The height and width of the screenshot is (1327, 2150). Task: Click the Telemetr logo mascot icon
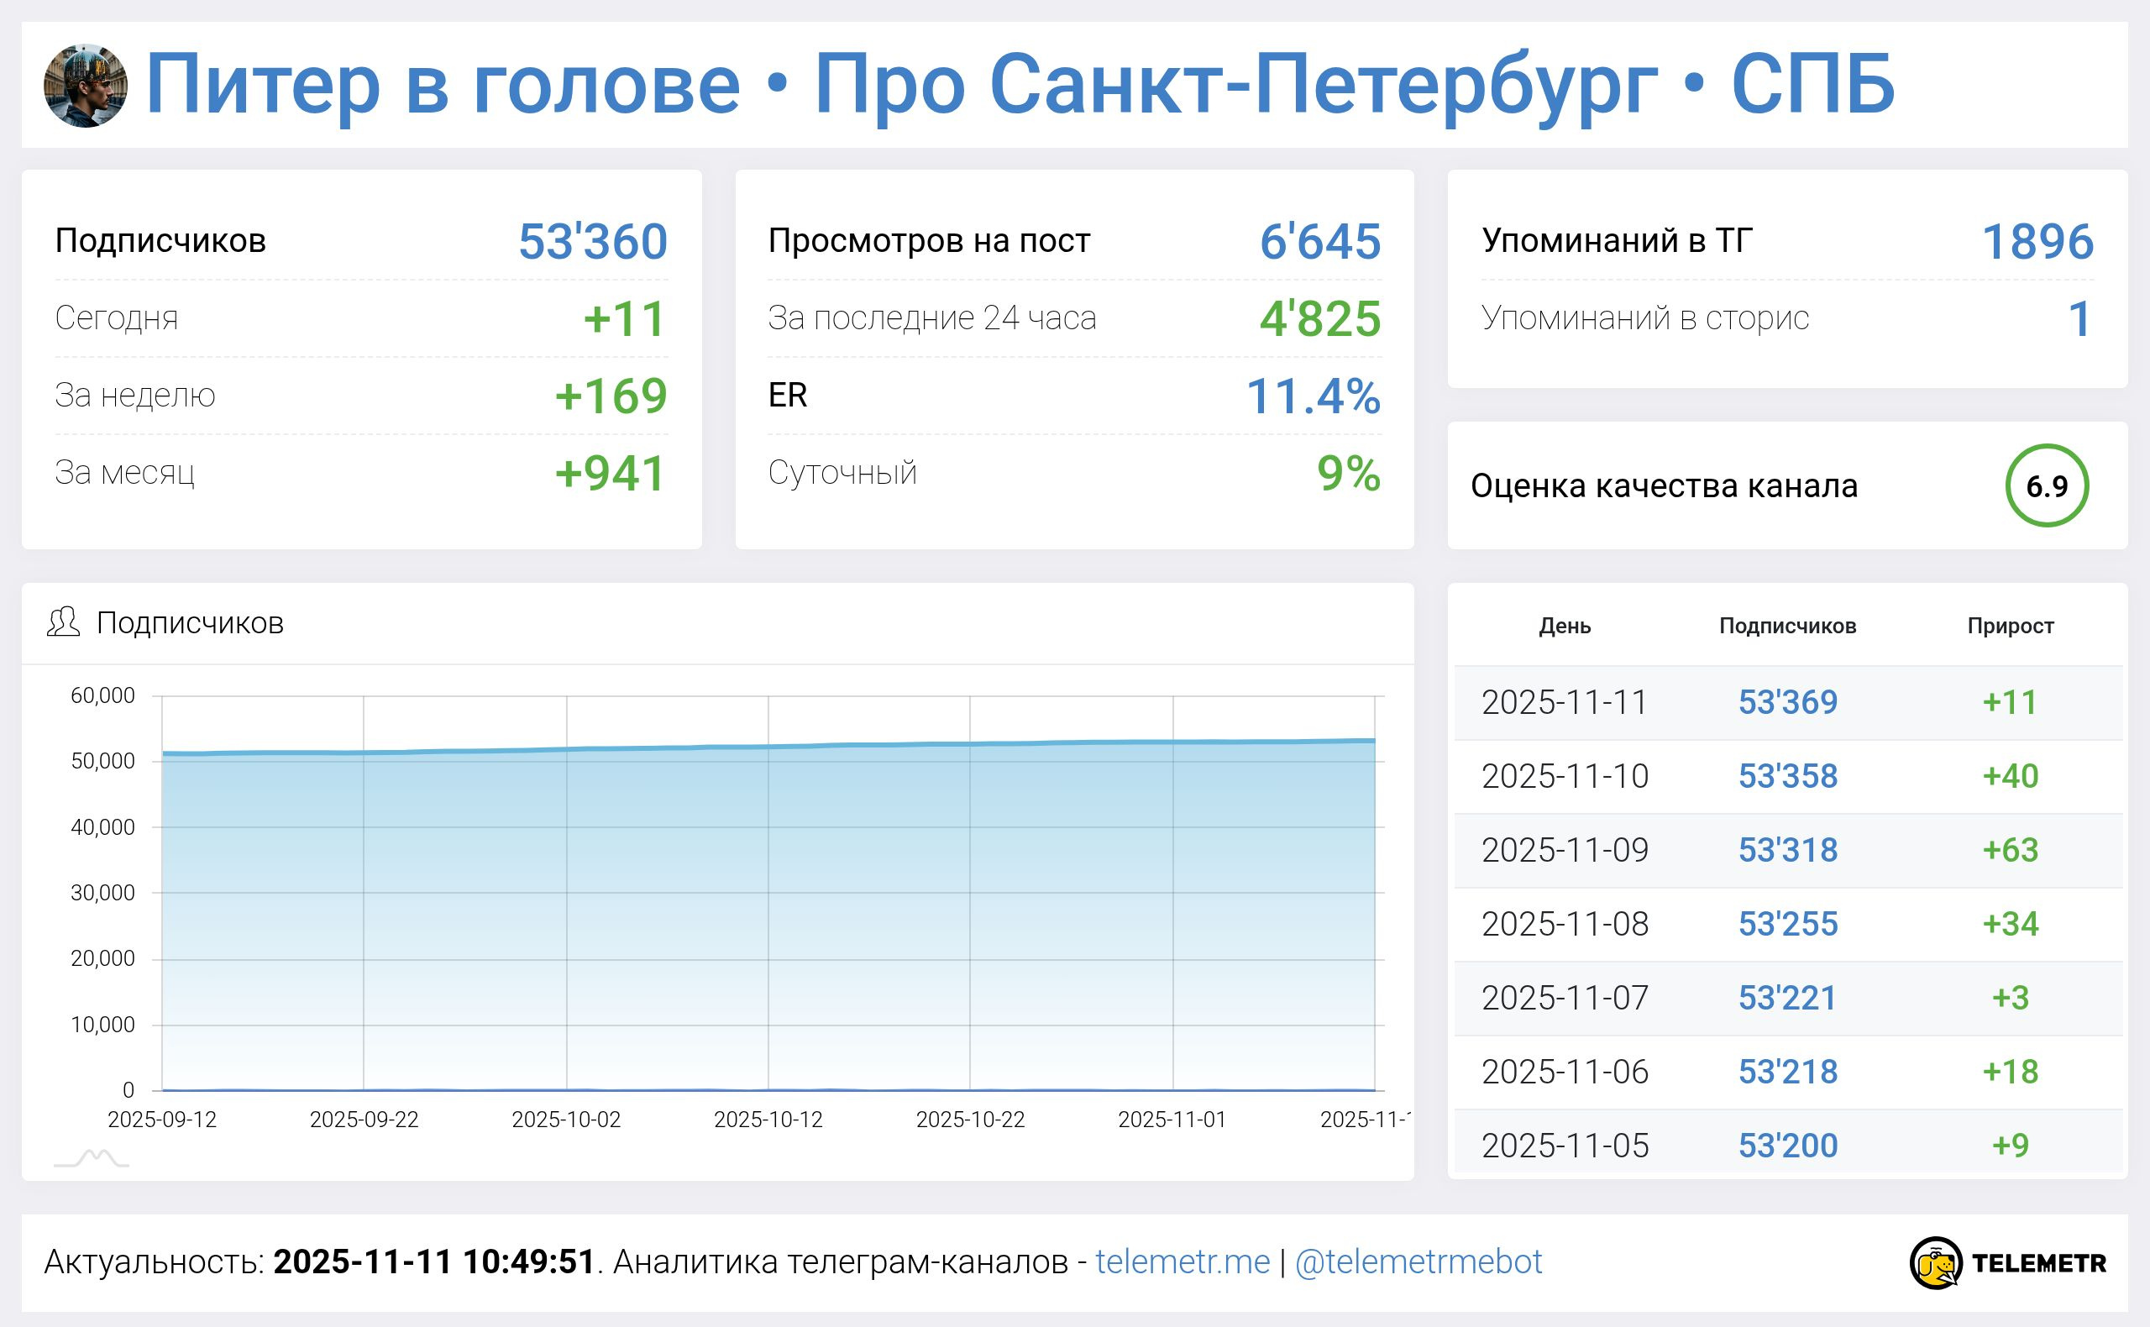click(1936, 1263)
